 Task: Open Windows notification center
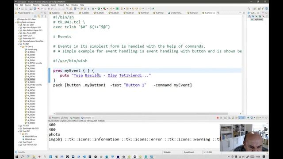coord(264,157)
